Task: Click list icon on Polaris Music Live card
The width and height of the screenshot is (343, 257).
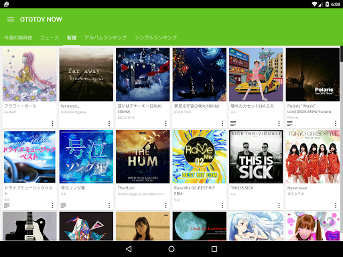Action: (x=289, y=123)
